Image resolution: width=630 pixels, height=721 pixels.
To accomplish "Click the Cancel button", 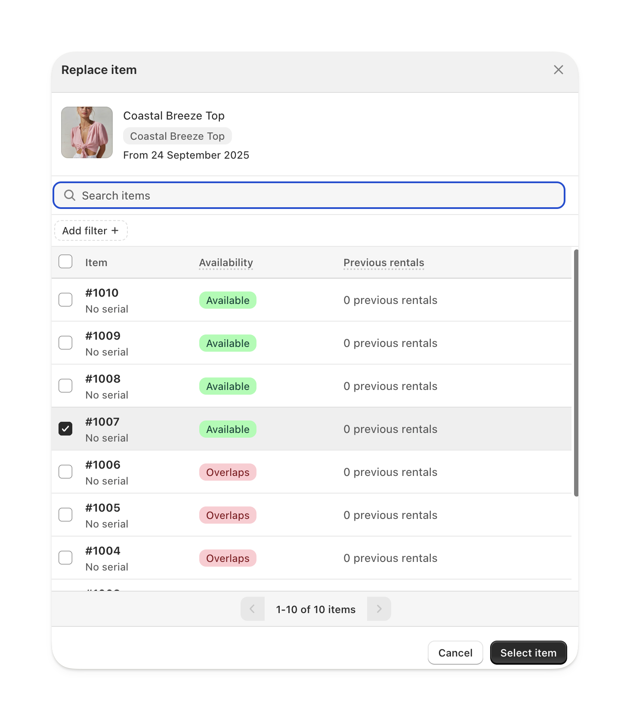I will (x=455, y=653).
